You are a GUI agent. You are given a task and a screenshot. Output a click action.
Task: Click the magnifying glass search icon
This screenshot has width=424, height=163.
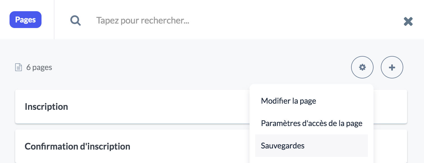point(75,20)
